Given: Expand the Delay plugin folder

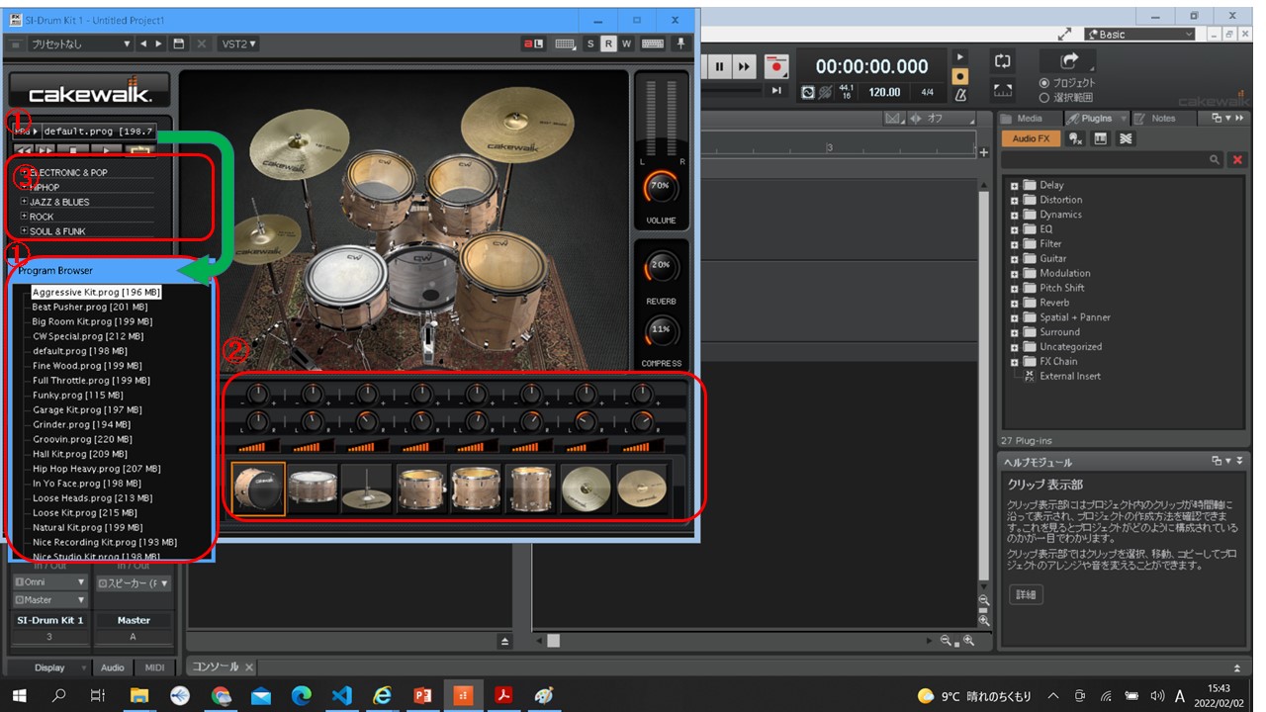Looking at the screenshot, I should point(1015,186).
